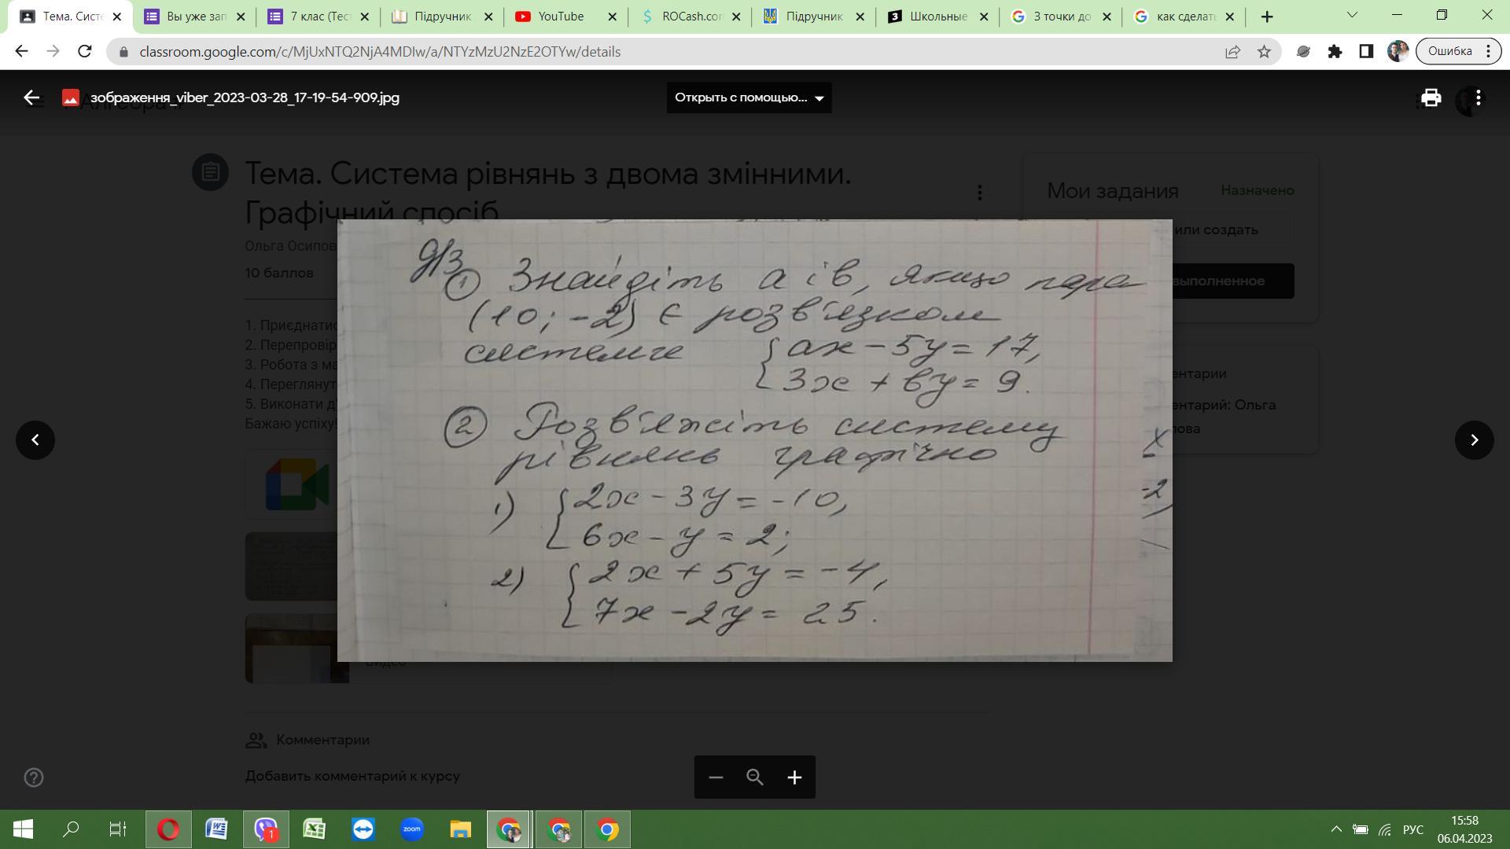Go forward in browser history
This screenshot has height=849, width=1510.
click(53, 51)
